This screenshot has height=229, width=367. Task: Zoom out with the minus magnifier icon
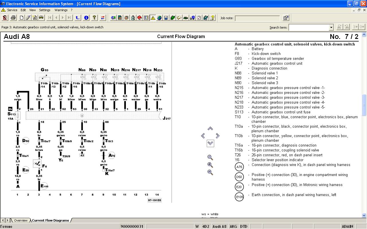210,172
